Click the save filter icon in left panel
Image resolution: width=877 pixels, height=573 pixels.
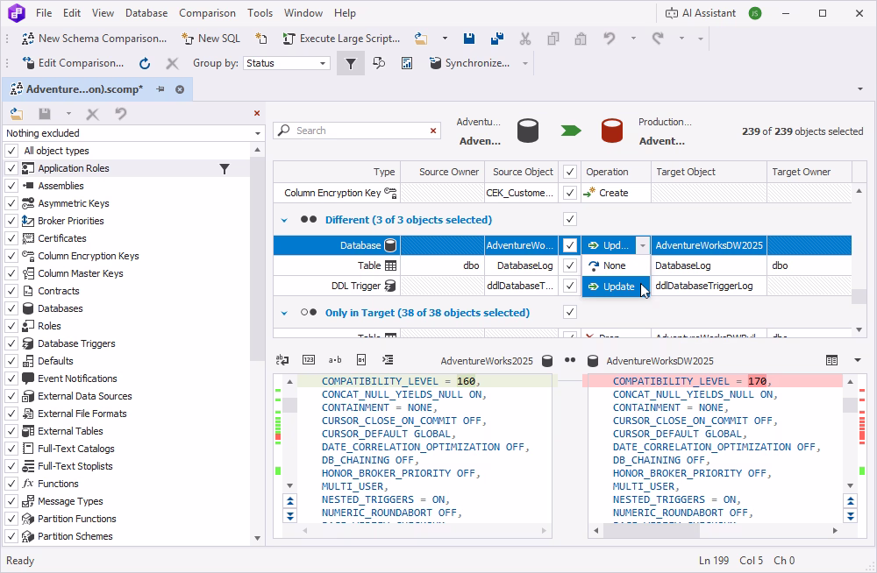[x=45, y=114]
